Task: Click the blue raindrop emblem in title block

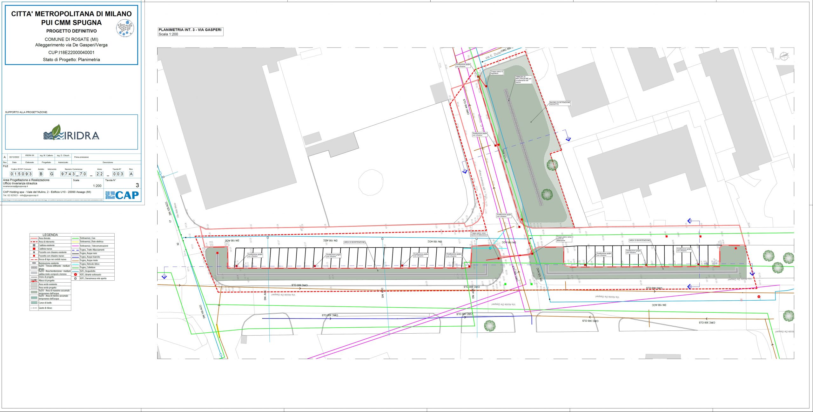Action: pos(125,28)
